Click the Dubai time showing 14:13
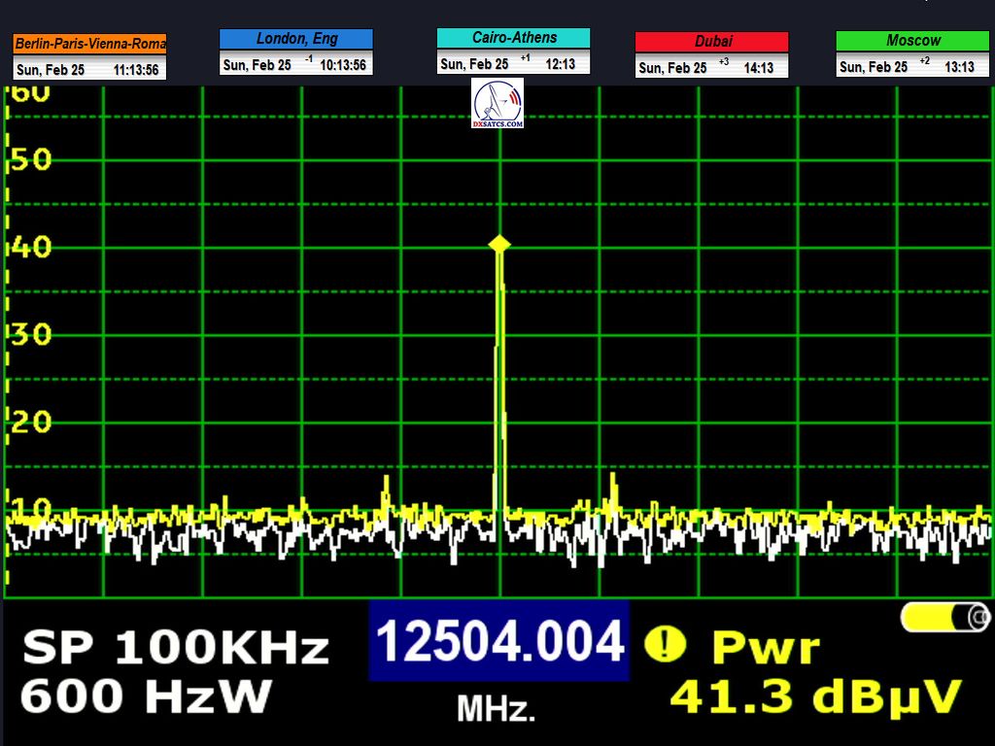The width and height of the screenshot is (995, 746). pos(758,68)
